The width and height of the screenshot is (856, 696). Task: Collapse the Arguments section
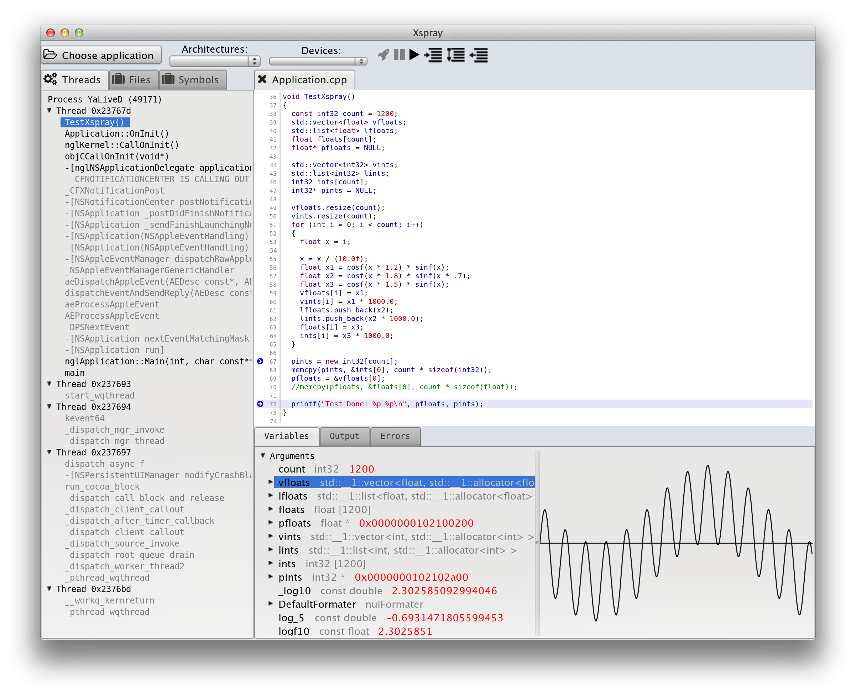263,455
